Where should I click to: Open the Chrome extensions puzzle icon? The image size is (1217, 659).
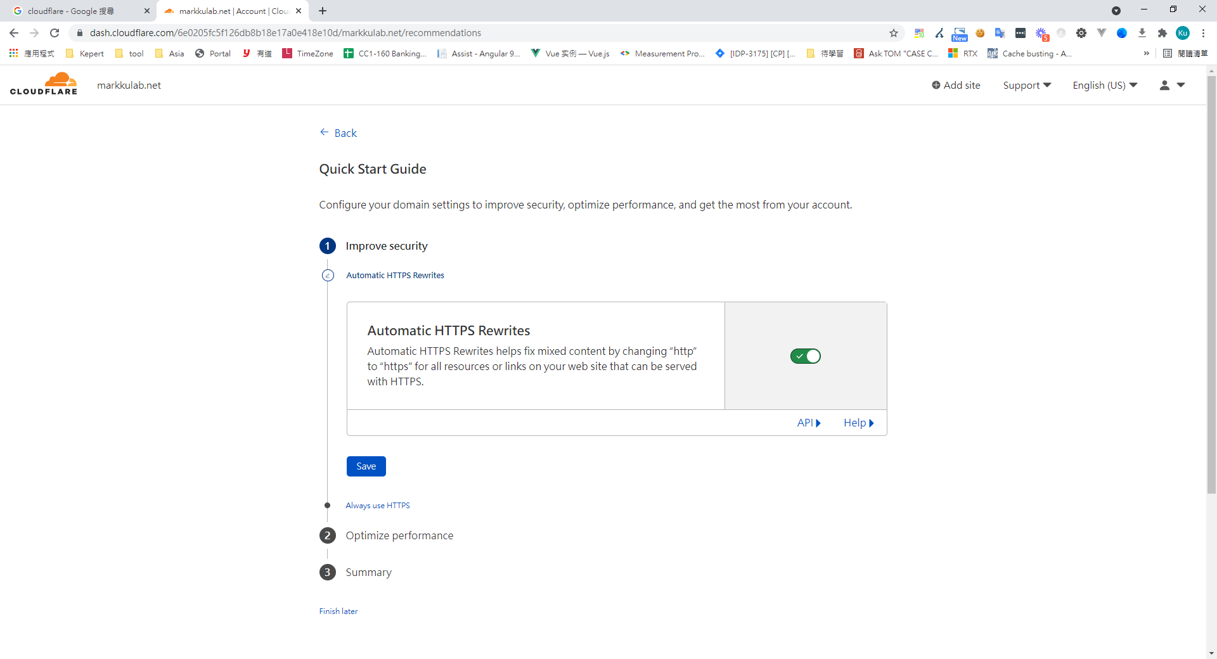[x=1162, y=33]
